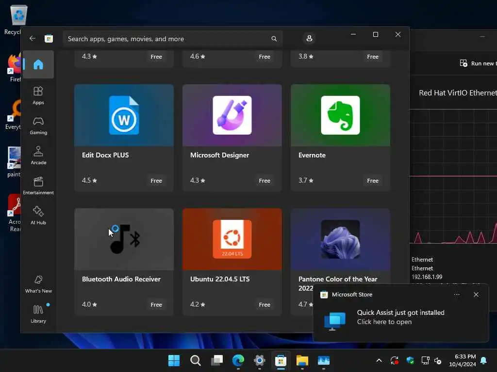Open taskbar Search

(195, 360)
